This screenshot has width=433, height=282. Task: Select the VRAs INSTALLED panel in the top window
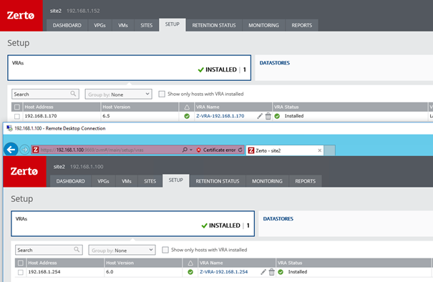point(130,68)
